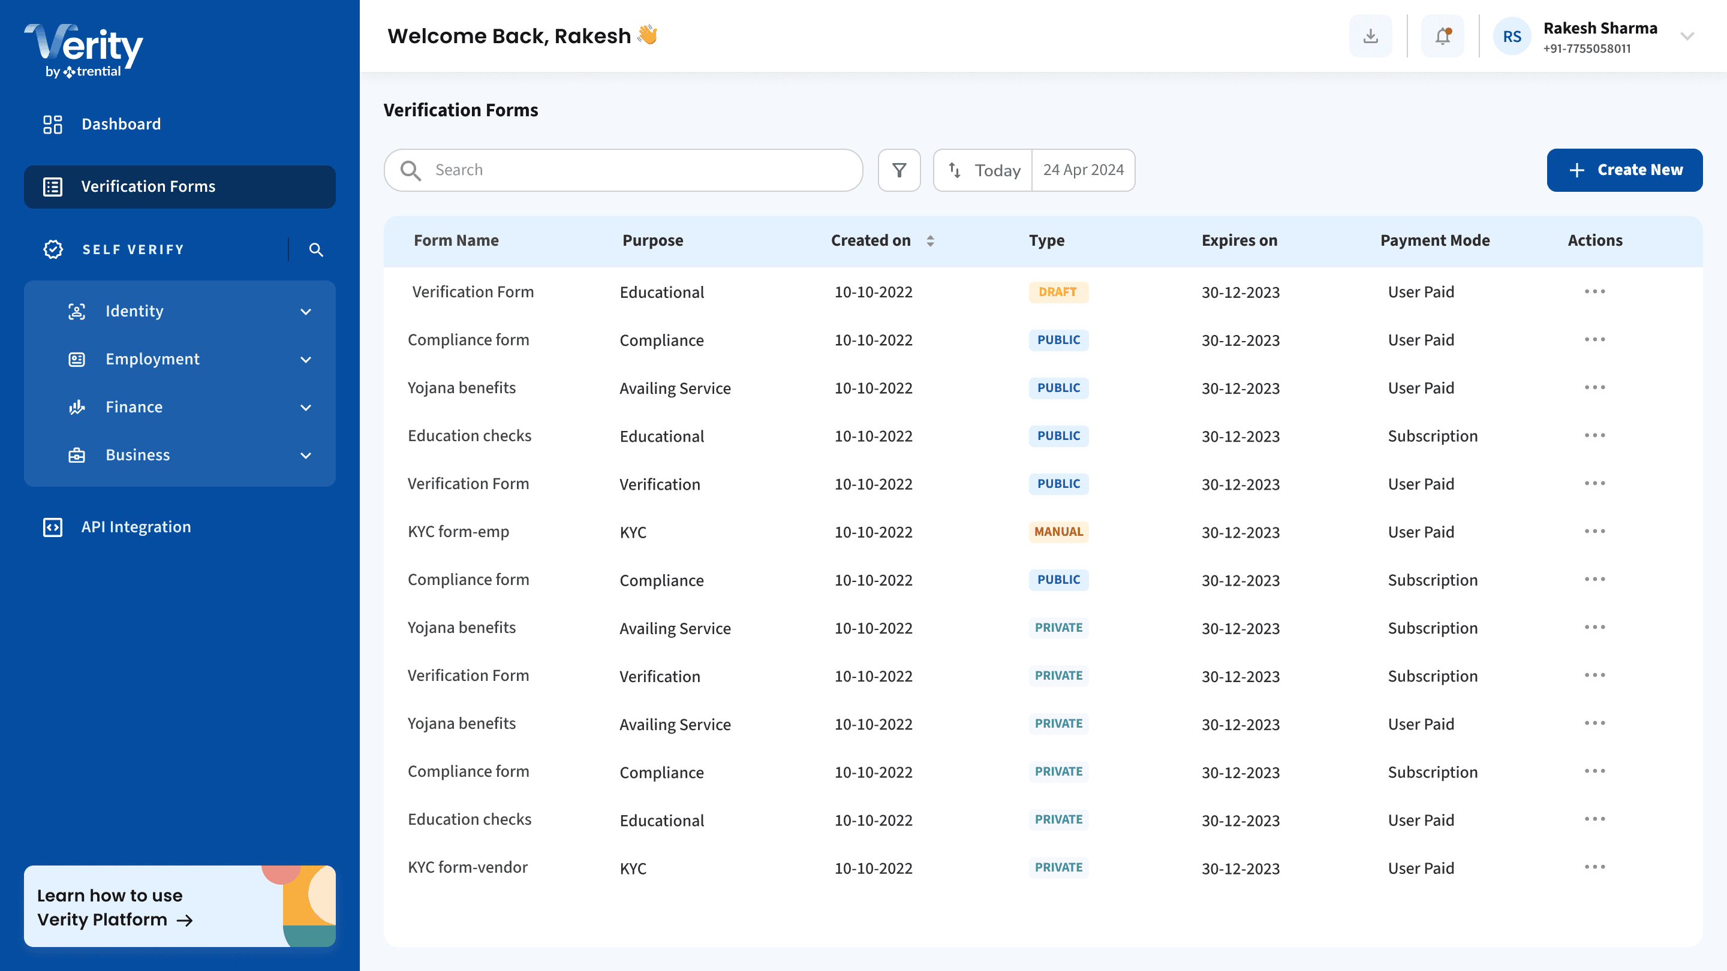This screenshot has width=1727, height=971.
Task: Click the RS profile avatar
Action: pos(1512,37)
